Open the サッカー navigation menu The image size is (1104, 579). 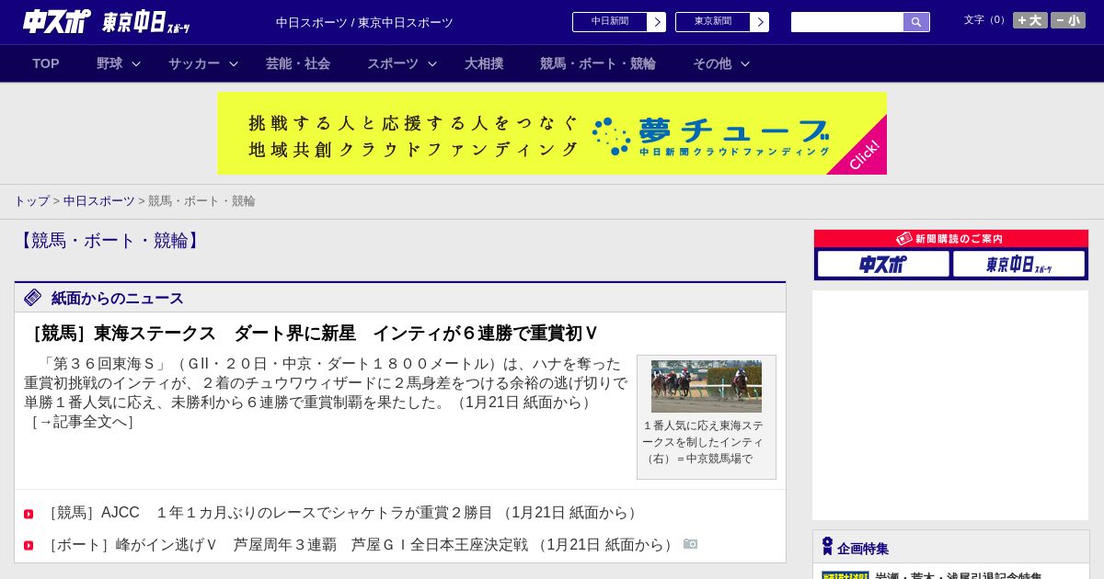194,63
